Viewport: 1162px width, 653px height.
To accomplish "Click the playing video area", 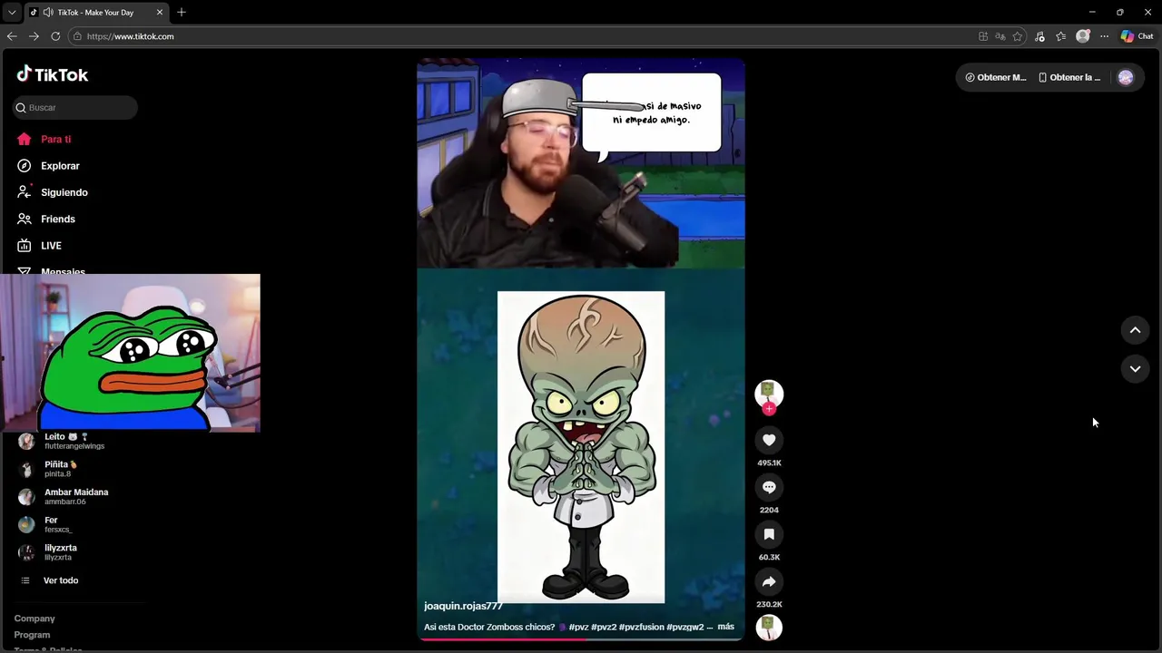I will [581, 349].
